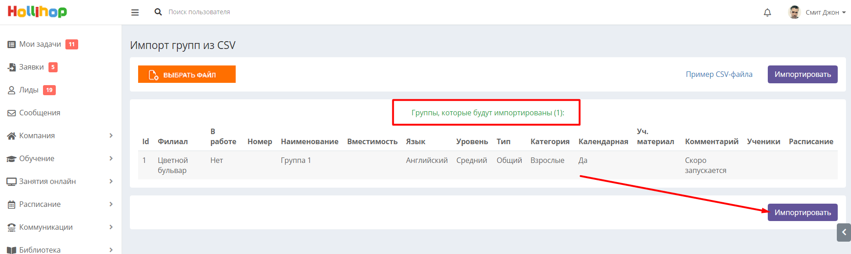Select the Общий type cell

point(509,160)
